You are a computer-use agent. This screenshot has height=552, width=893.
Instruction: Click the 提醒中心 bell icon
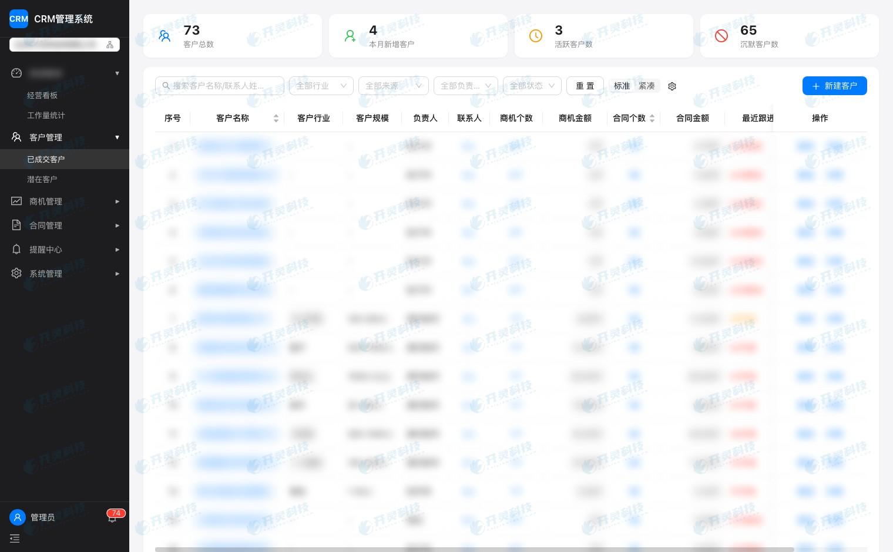click(16, 249)
